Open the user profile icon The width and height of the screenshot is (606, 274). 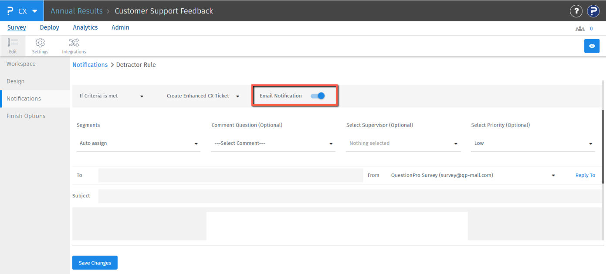[x=593, y=11]
